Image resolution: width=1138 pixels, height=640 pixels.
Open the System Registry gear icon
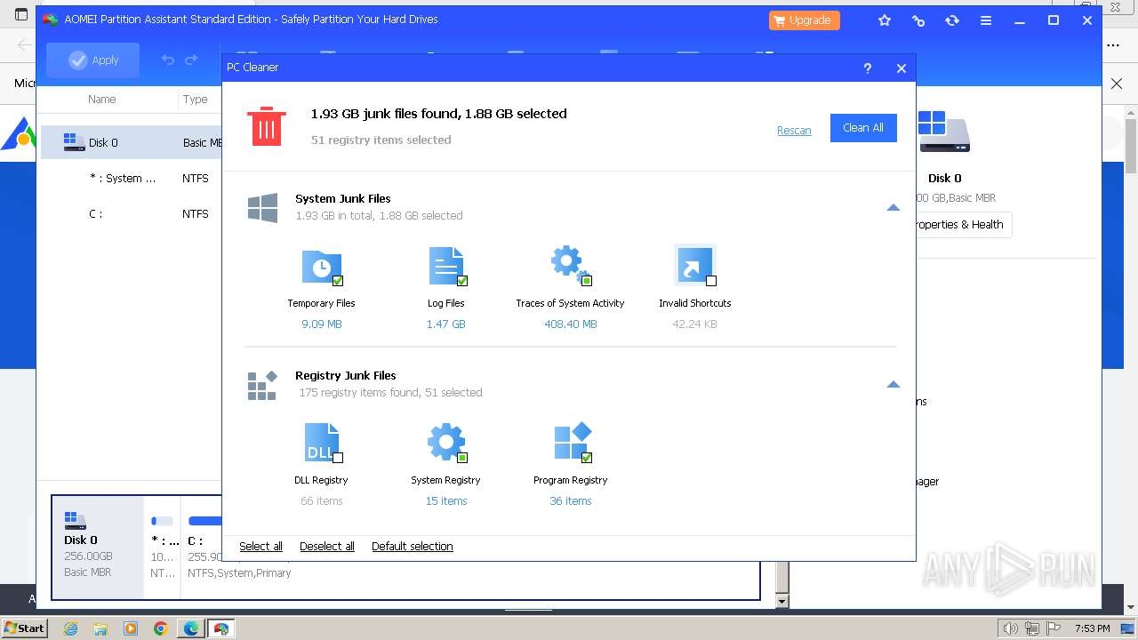[446, 443]
